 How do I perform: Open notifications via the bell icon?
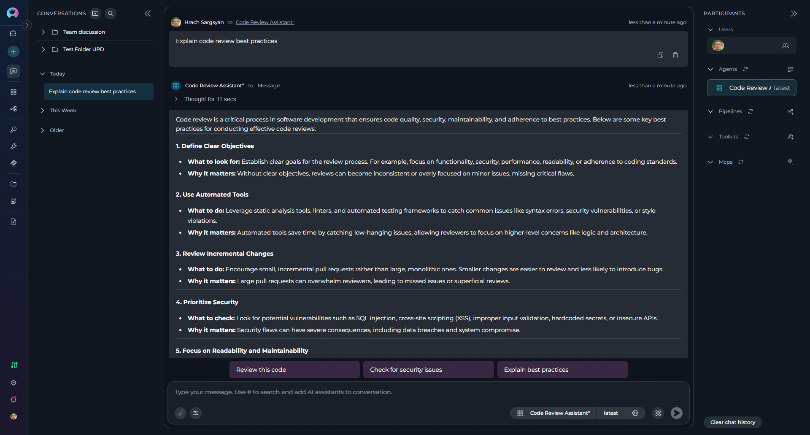coord(13,399)
